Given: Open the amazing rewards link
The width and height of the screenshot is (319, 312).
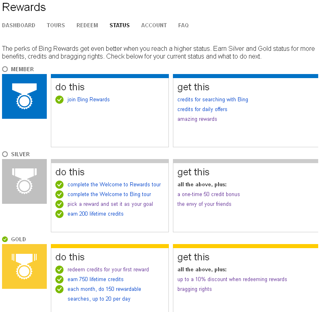Looking at the screenshot, I should [x=197, y=119].
